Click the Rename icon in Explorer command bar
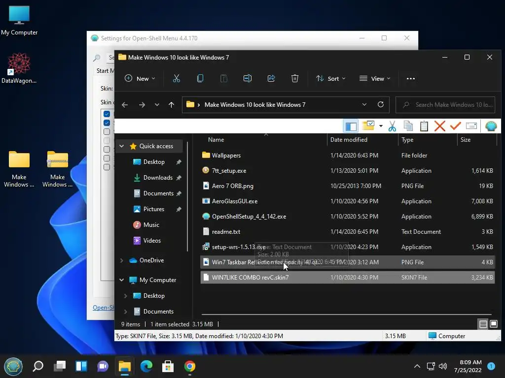This screenshot has width=505, height=378. pos(248,78)
